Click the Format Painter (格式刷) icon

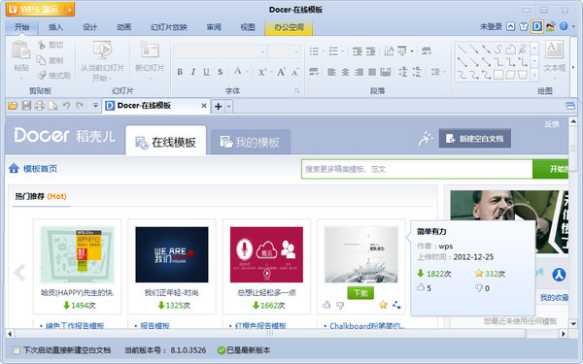tap(42, 76)
